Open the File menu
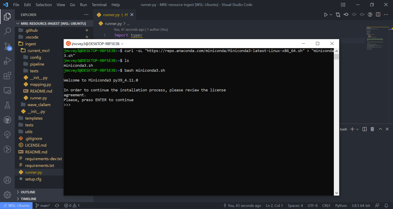 (x=16, y=5)
